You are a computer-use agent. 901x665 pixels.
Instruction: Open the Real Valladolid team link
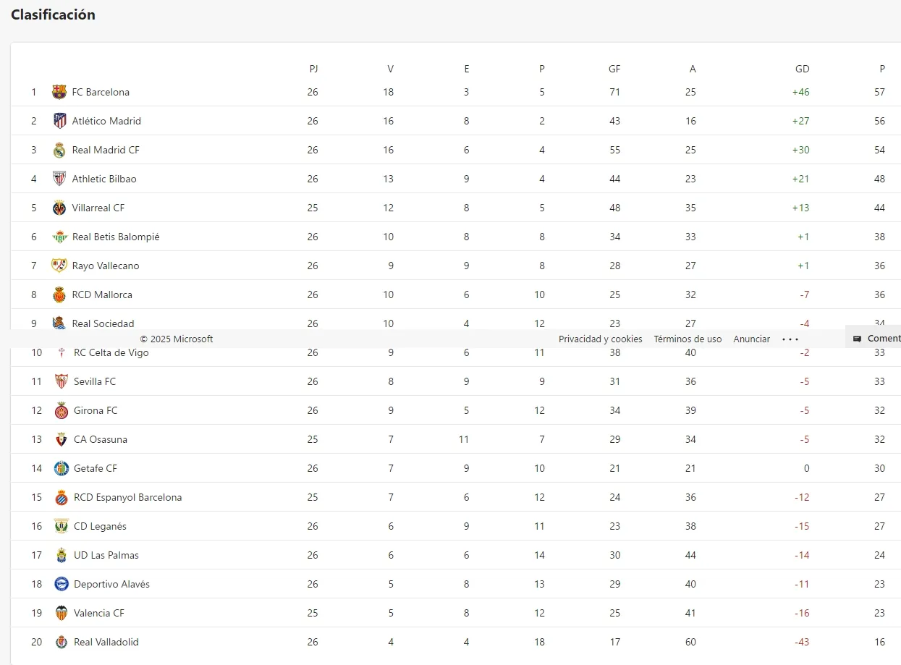[x=106, y=642]
